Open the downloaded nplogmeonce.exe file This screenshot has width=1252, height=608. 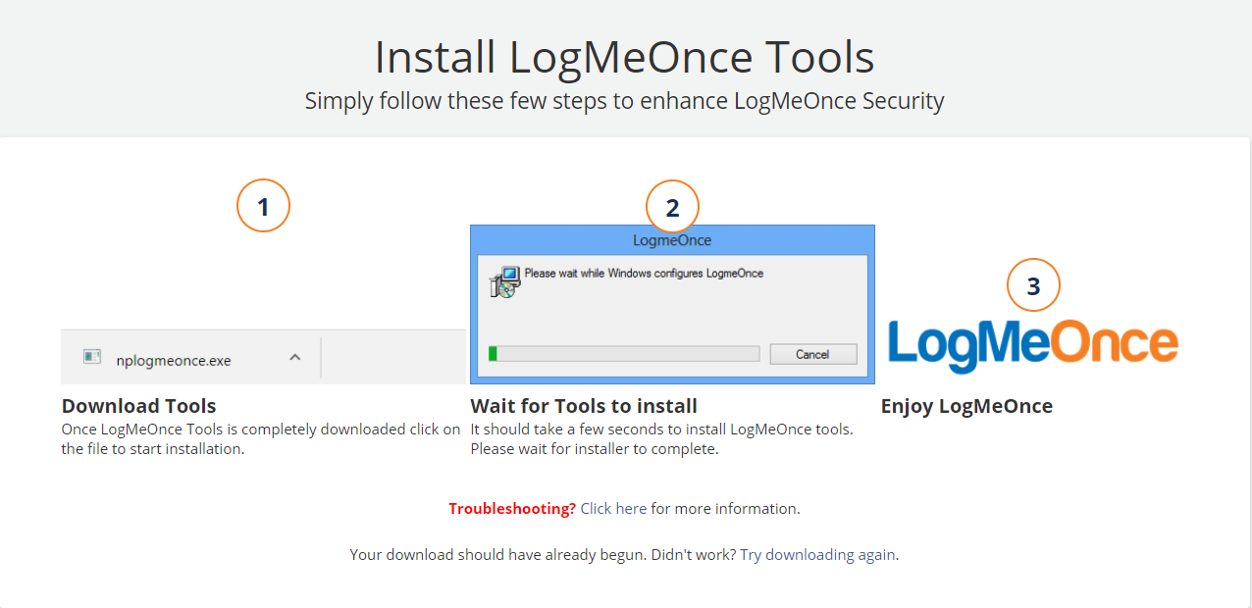click(x=174, y=360)
